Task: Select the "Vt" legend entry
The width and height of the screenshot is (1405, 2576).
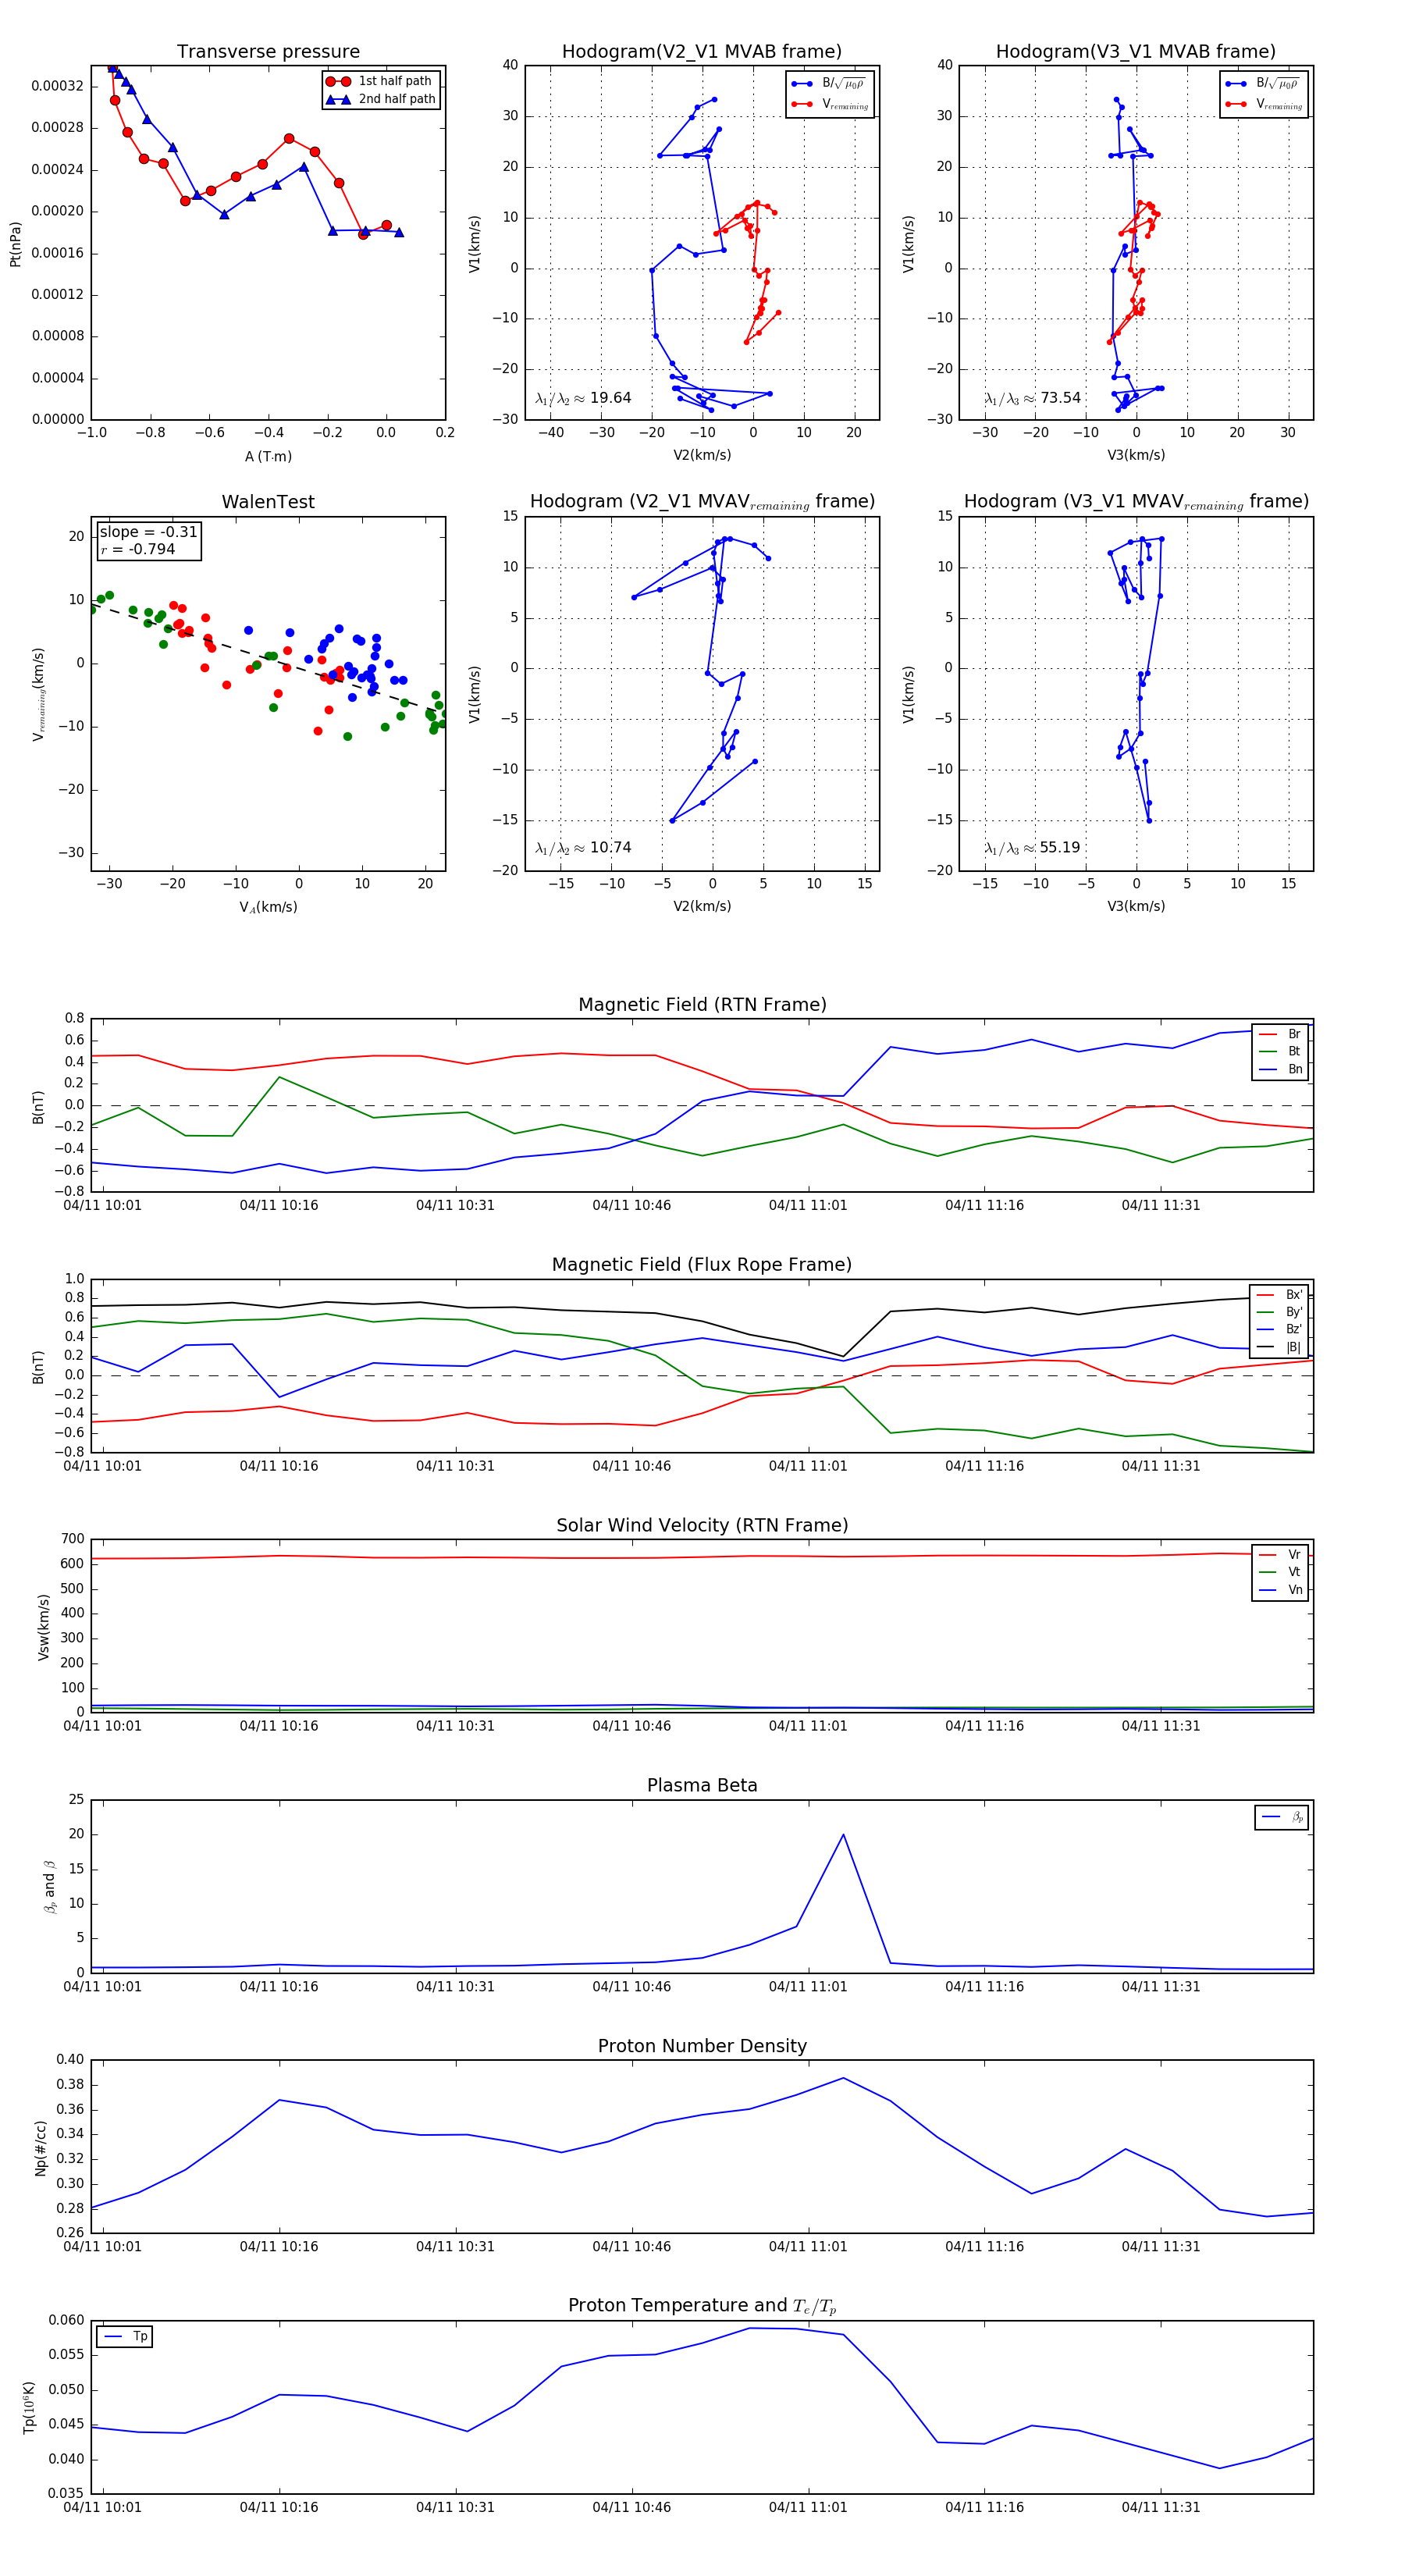Action: tap(1281, 1572)
